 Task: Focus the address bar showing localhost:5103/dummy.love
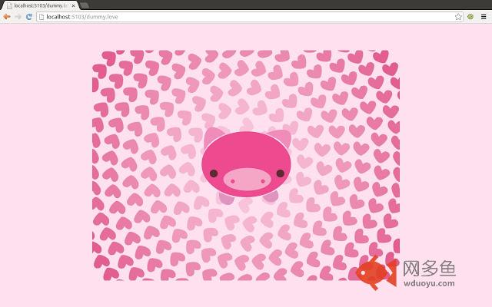[x=249, y=17]
